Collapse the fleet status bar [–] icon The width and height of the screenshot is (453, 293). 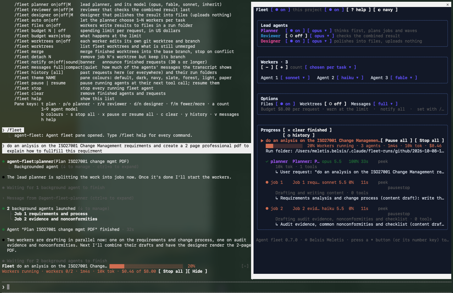click(245, 266)
